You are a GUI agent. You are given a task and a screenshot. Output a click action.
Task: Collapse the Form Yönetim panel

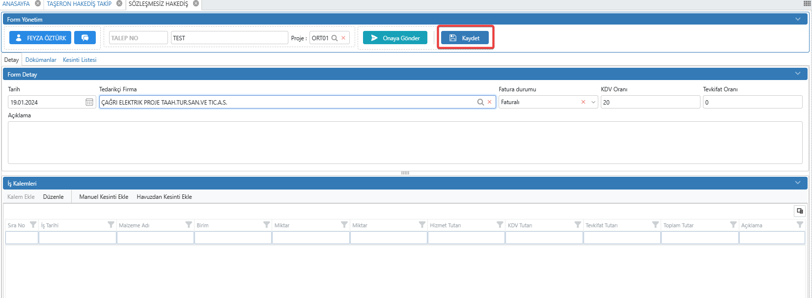(798, 19)
